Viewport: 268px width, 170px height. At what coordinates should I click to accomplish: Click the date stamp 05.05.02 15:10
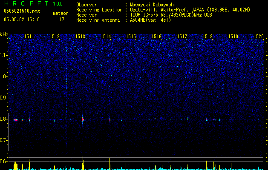click(22, 20)
